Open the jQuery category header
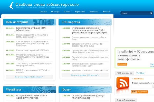The height and width of the screenshot is (102, 154). click(85, 90)
